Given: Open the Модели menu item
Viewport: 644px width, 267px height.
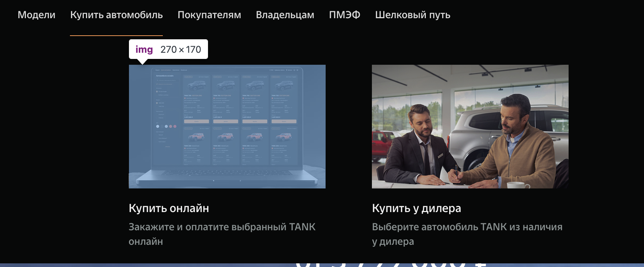Looking at the screenshot, I should [36, 15].
